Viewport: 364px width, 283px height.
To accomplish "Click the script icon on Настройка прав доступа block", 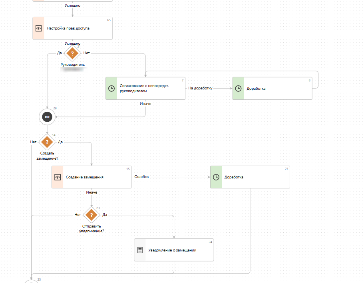I will (38, 28).
